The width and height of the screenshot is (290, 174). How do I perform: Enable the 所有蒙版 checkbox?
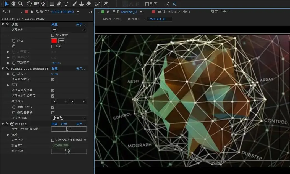(x=53, y=35)
